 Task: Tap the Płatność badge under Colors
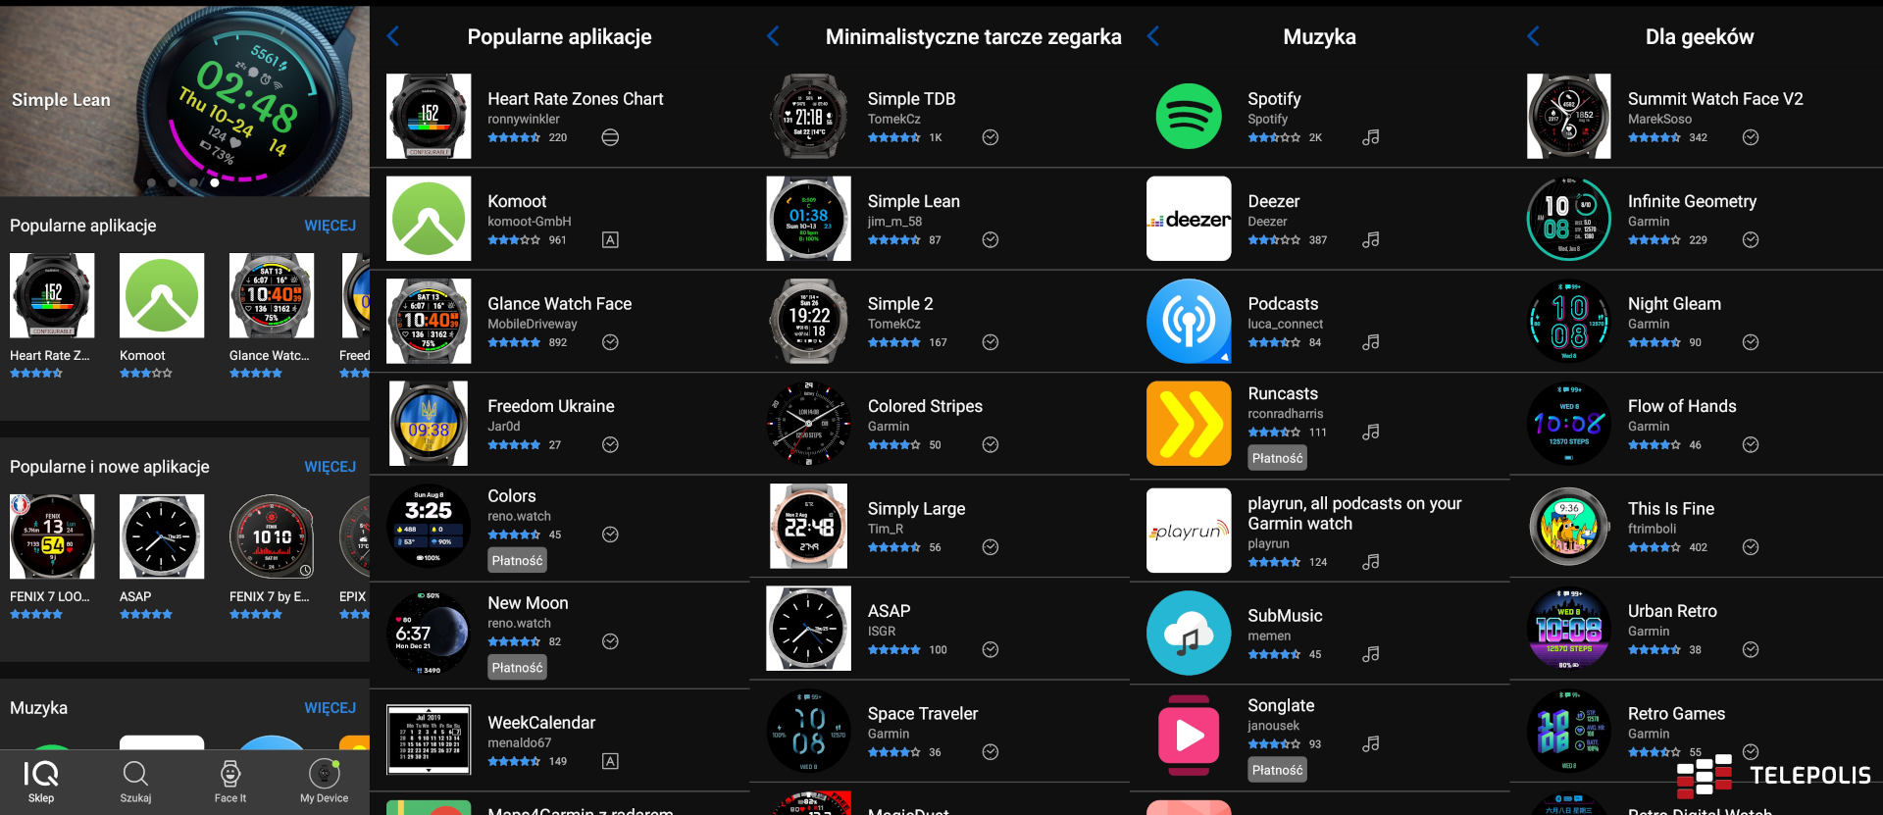click(517, 560)
